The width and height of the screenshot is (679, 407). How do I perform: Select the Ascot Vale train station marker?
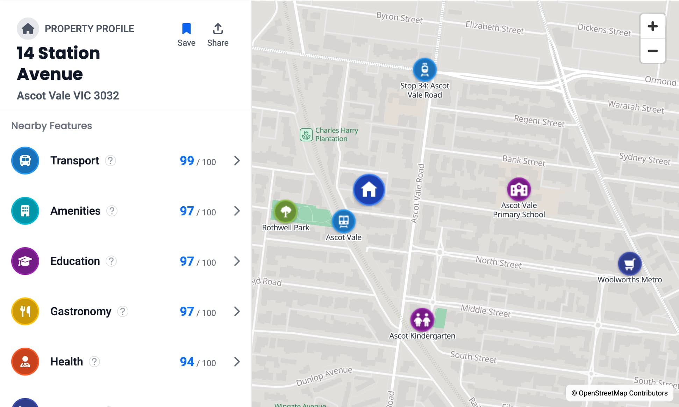click(344, 221)
